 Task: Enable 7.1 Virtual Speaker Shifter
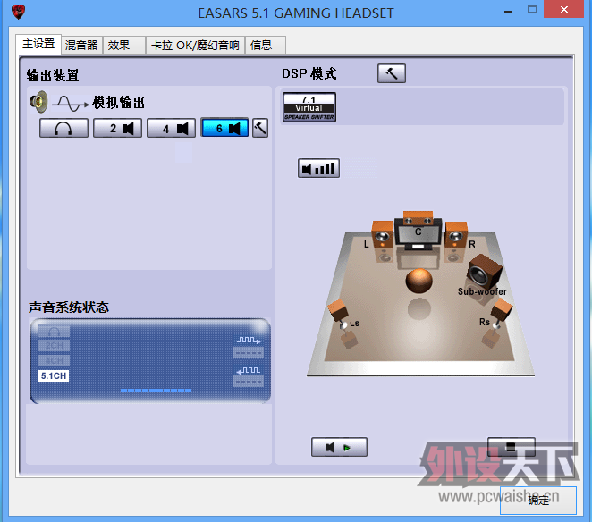coord(309,107)
